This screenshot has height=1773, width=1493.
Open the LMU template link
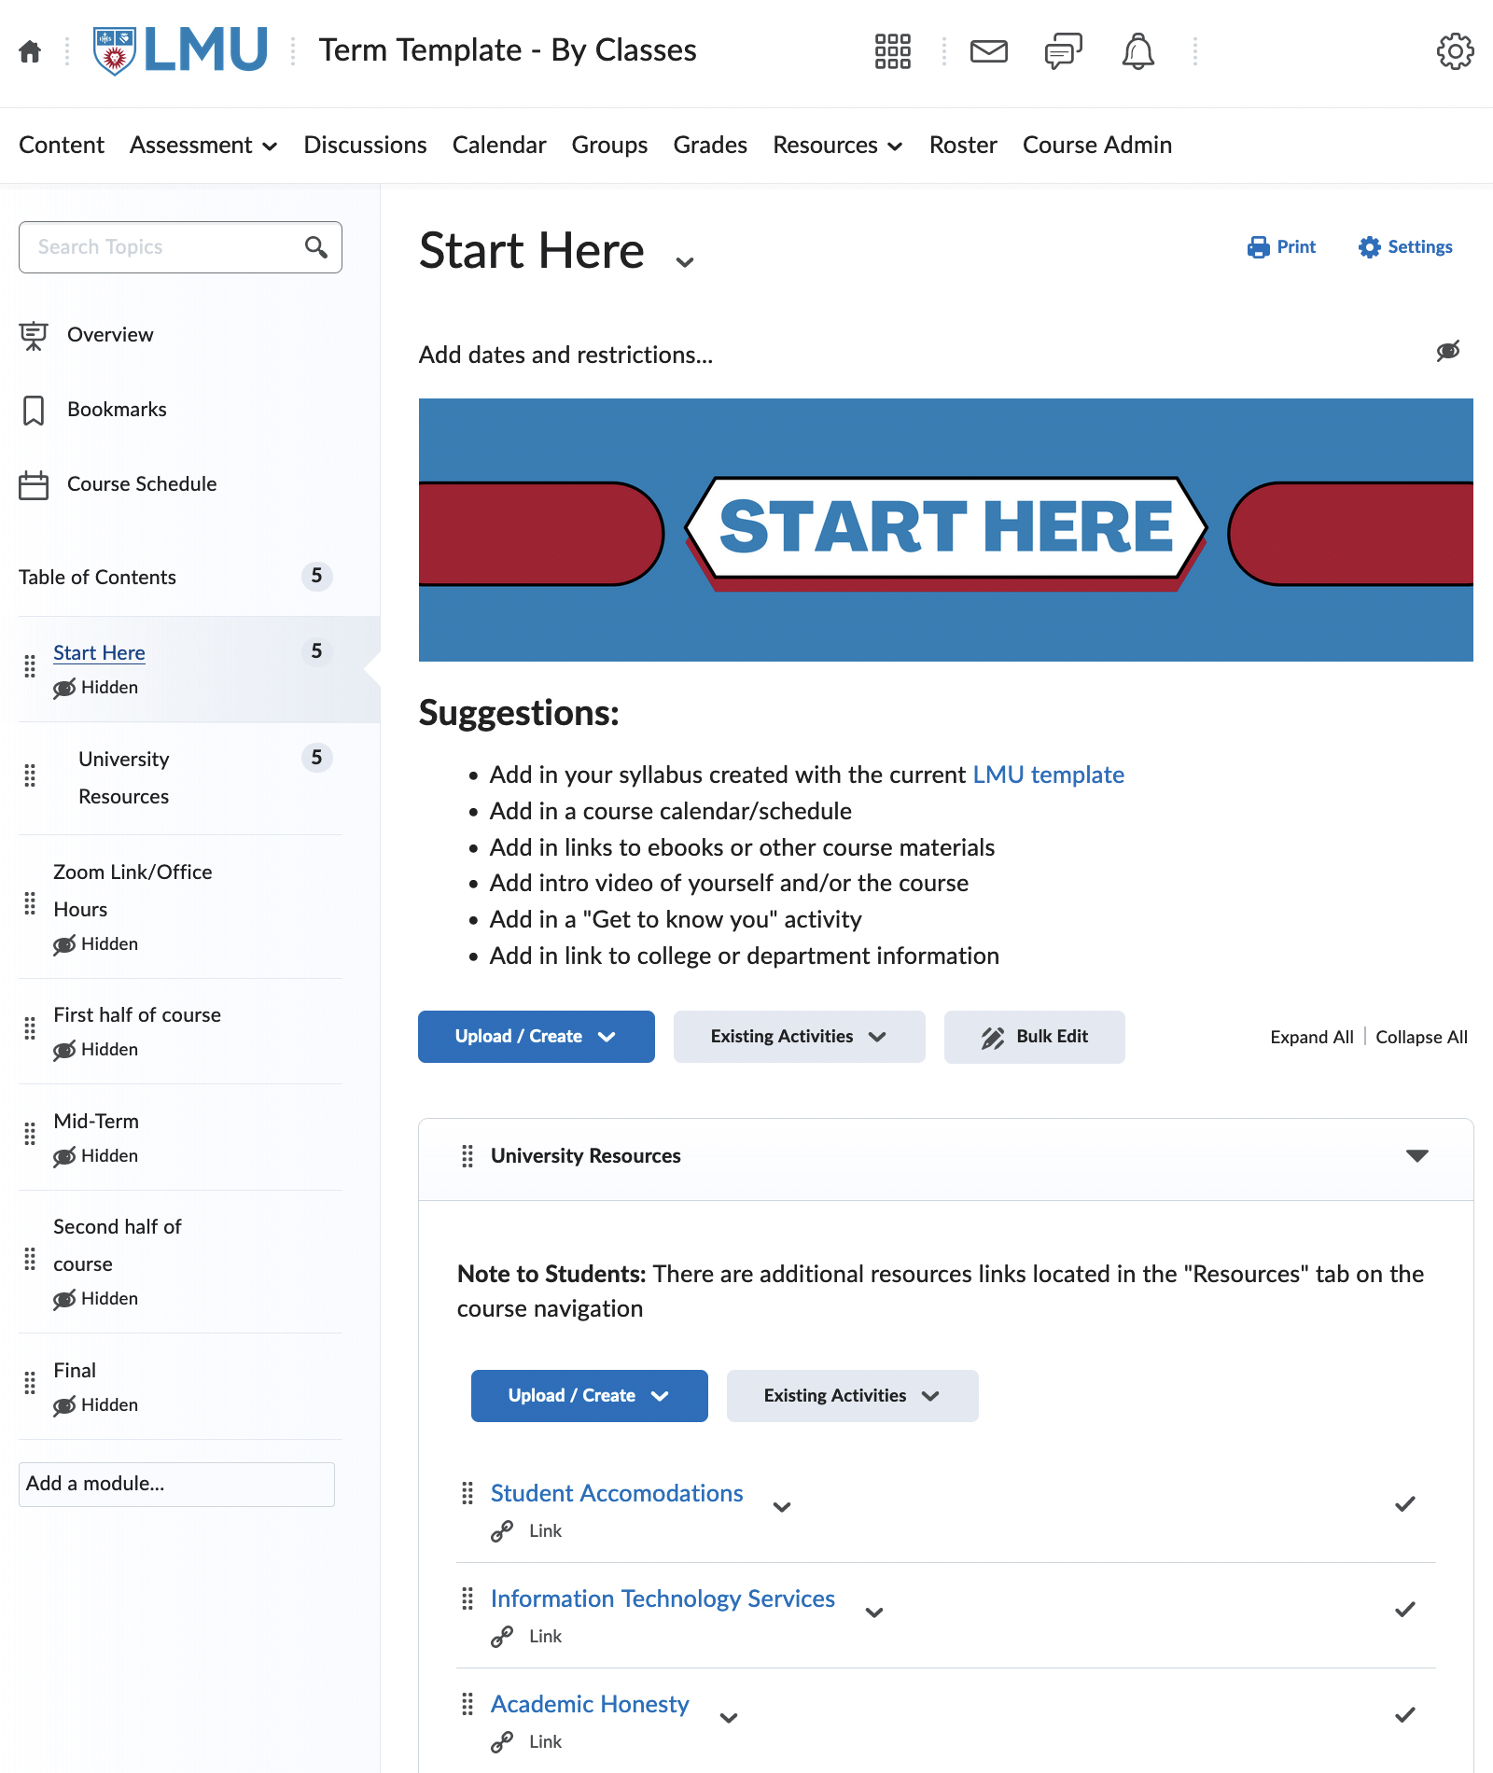tap(1048, 775)
